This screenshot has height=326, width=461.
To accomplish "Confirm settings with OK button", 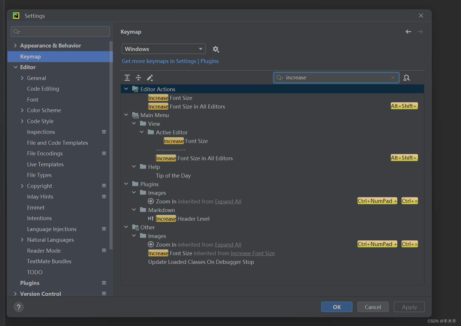I will 337,307.
